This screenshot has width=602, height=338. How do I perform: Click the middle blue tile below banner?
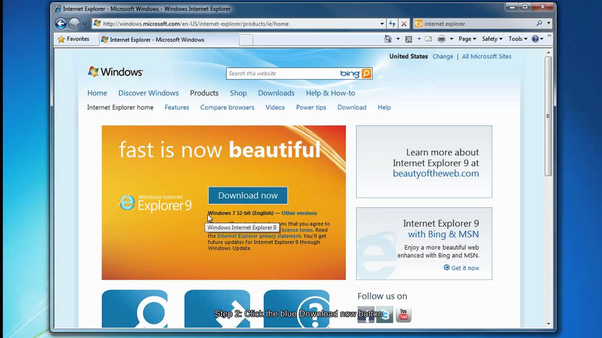217,308
